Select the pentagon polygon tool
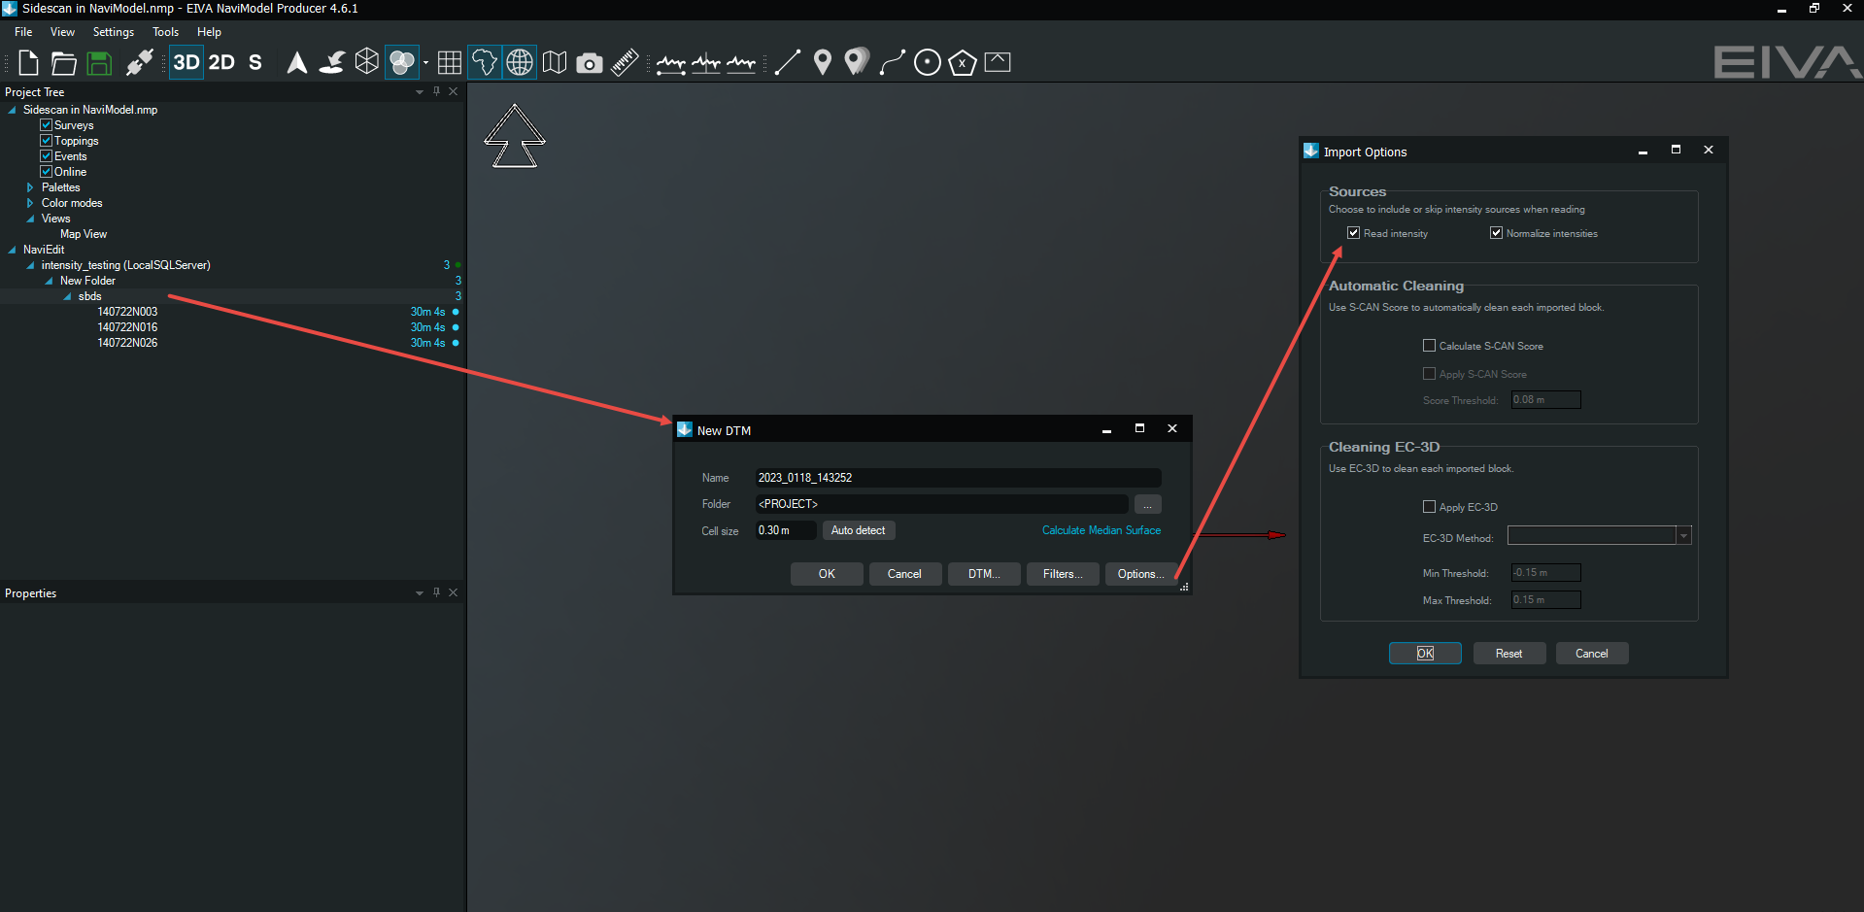1864x912 pixels. tap(963, 63)
